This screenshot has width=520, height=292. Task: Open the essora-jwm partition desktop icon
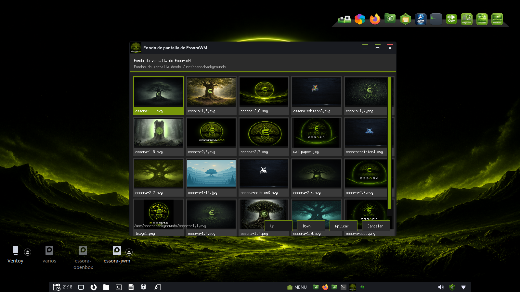(117, 255)
